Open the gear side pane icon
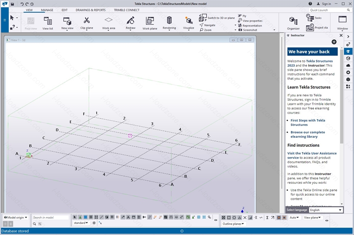 (x=348, y=73)
